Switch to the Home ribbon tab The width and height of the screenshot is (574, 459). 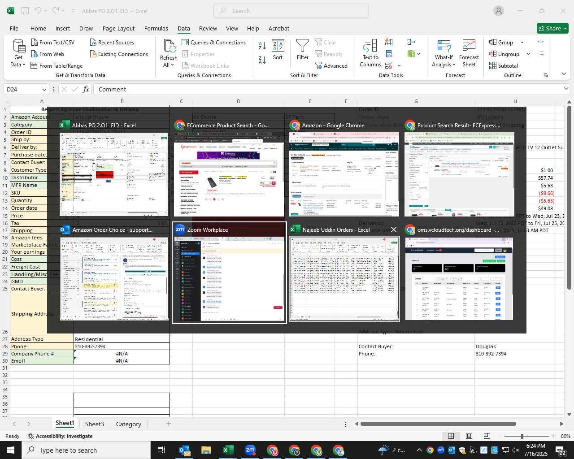[x=38, y=28]
